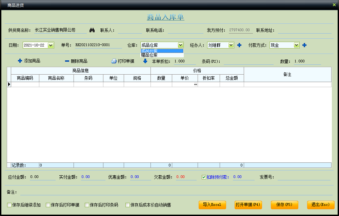Click the 数量 input field above the table
The image size is (339, 216).
[307, 61]
